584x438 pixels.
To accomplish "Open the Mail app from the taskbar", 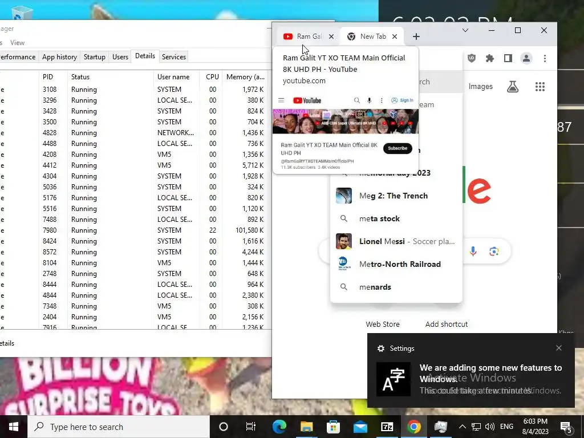I will (360, 427).
